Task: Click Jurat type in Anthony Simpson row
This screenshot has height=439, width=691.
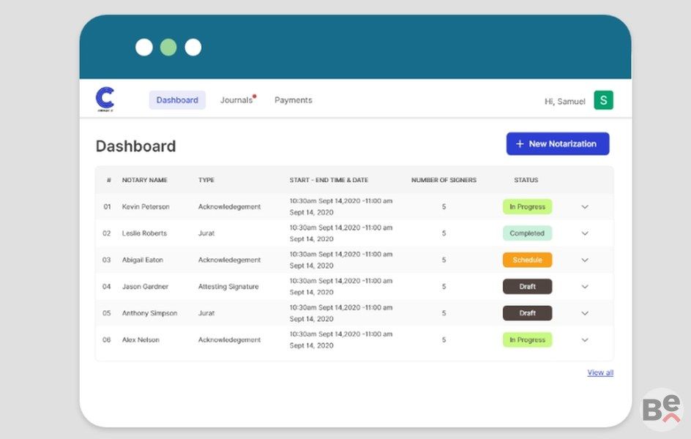Action: (x=206, y=313)
